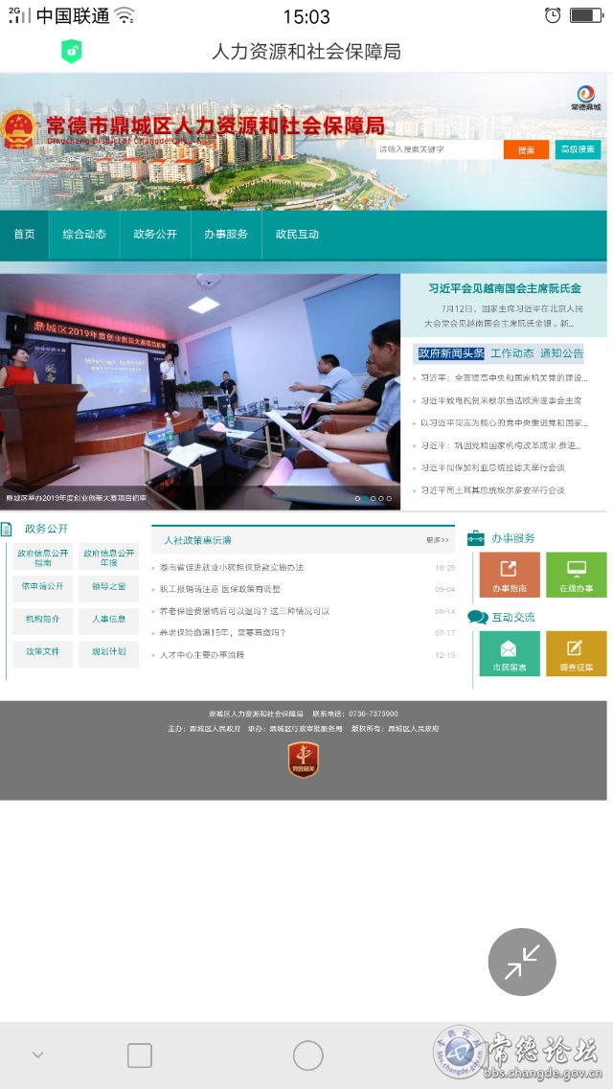Click the 高级搜索 button
Viewport: 613px width, 1089px height.
pos(578,150)
